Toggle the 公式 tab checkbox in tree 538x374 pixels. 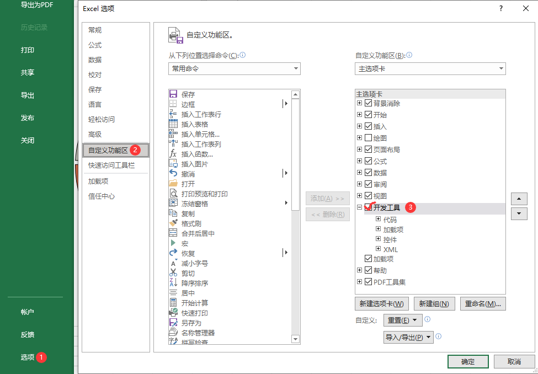click(368, 161)
